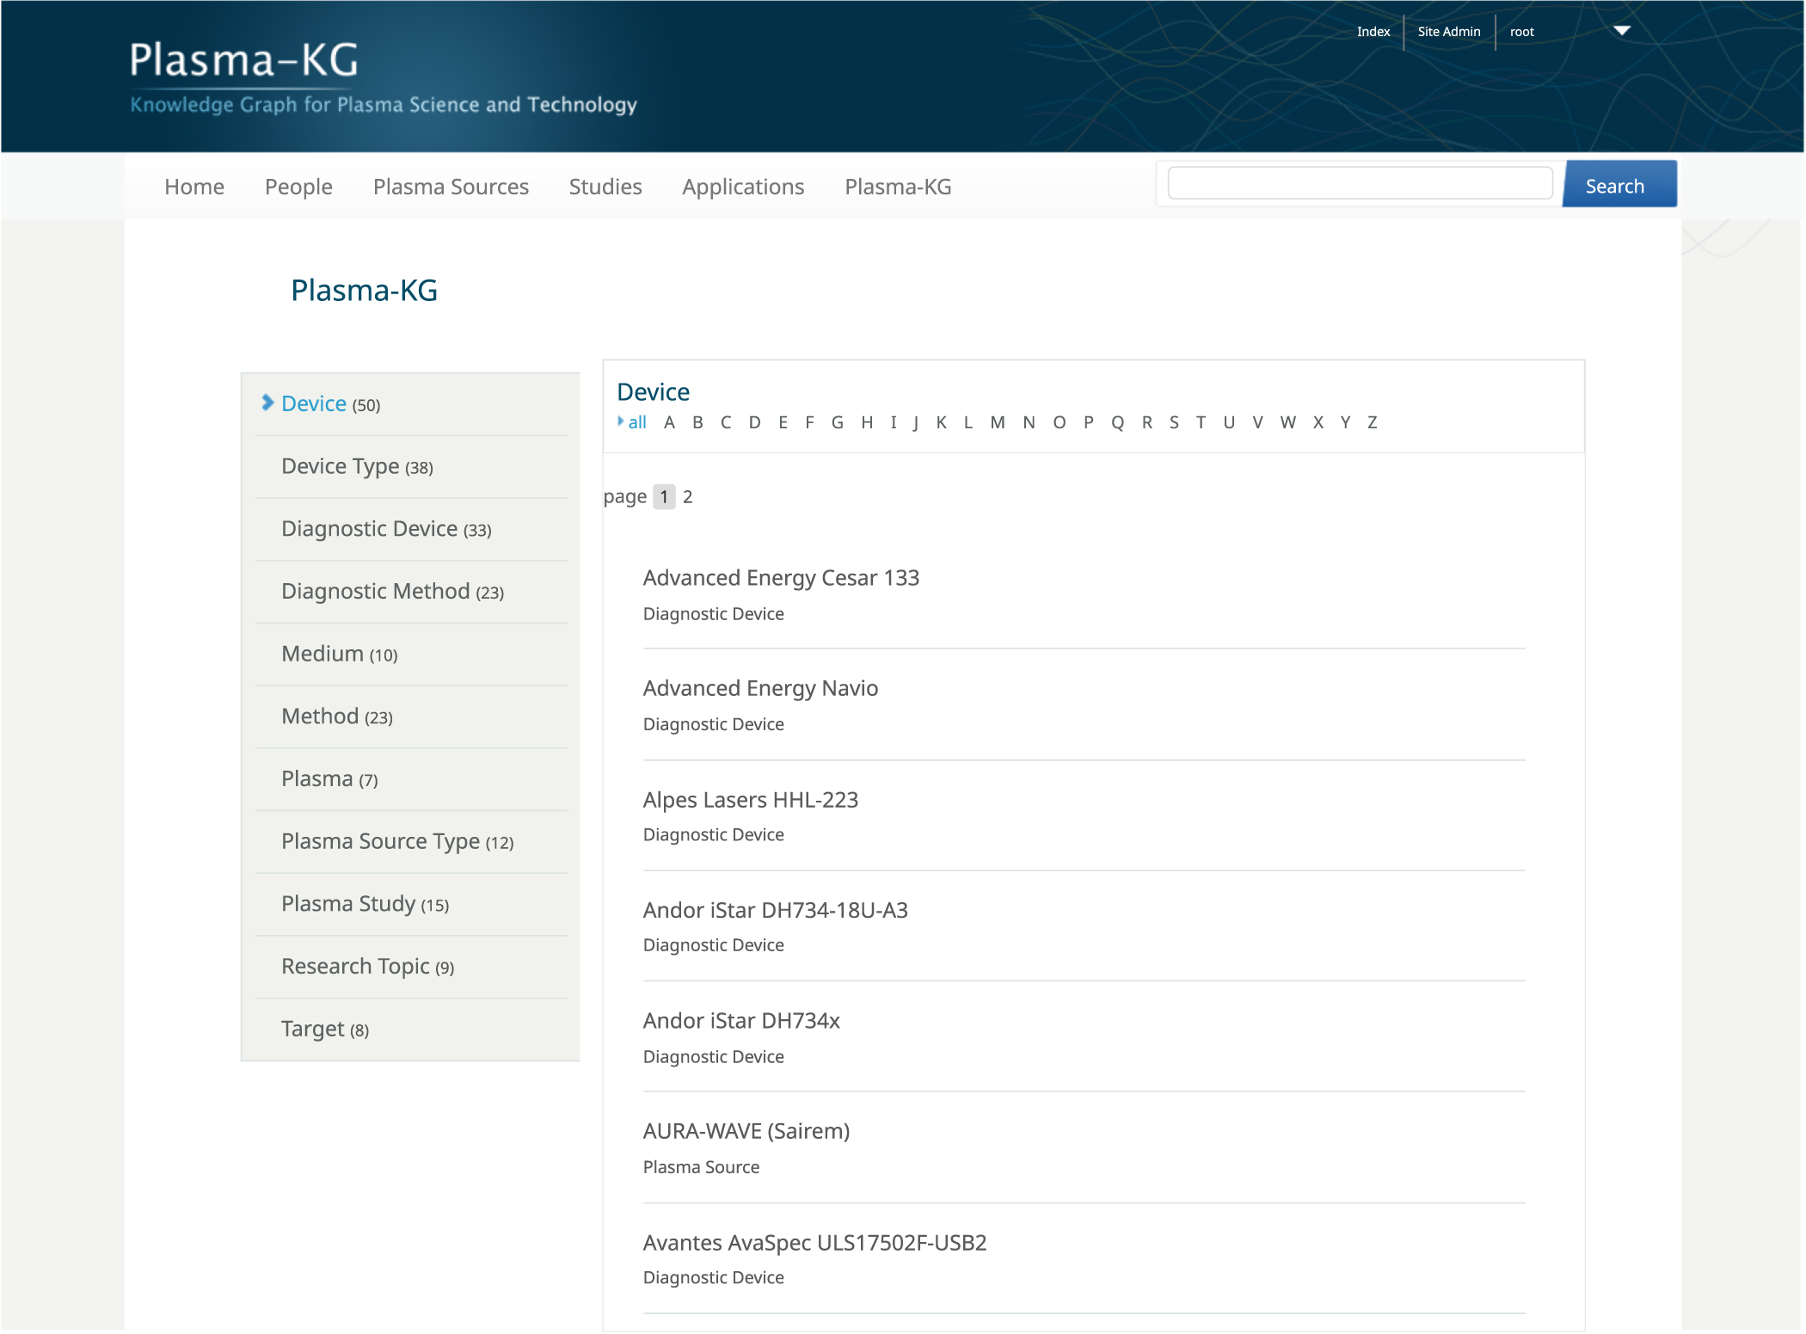The height and width of the screenshot is (1334, 1806).
Task: Filter devices by letter A
Action: pos(669,422)
